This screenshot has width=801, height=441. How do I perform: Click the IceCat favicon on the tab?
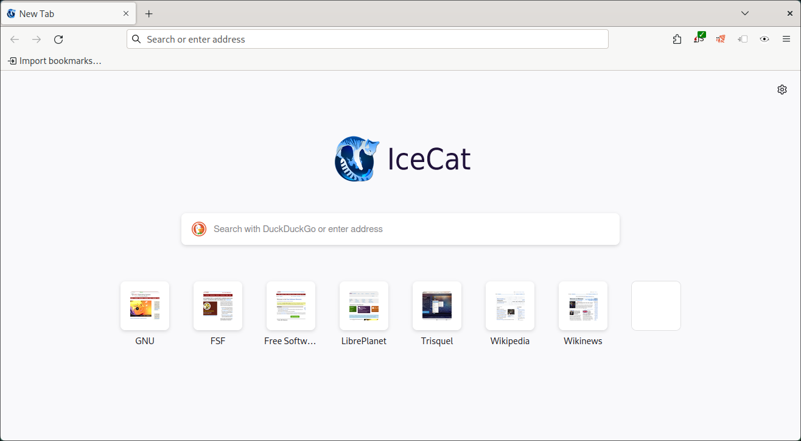[11, 13]
